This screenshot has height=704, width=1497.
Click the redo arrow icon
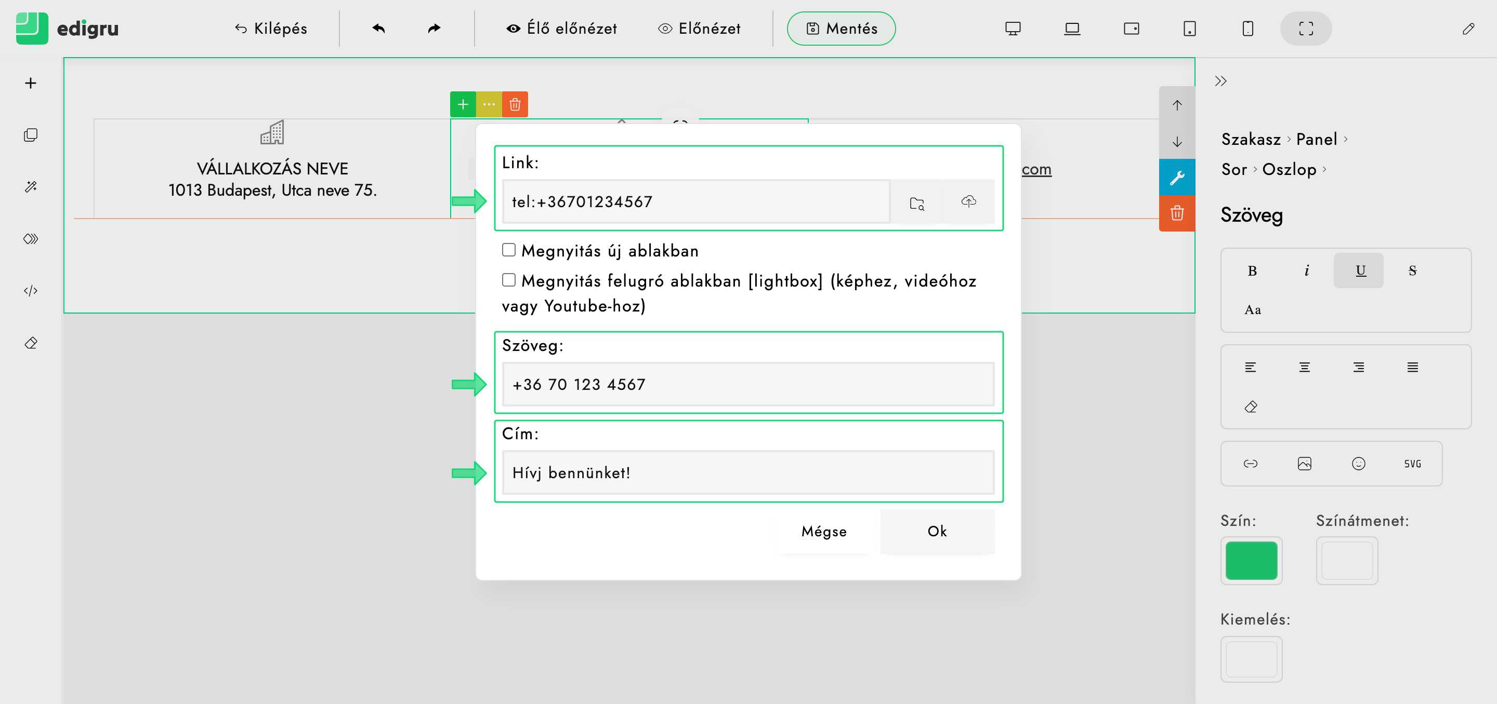click(x=434, y=29)
